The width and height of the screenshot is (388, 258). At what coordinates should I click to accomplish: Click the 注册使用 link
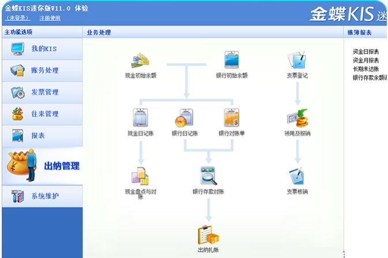[50, 18]
